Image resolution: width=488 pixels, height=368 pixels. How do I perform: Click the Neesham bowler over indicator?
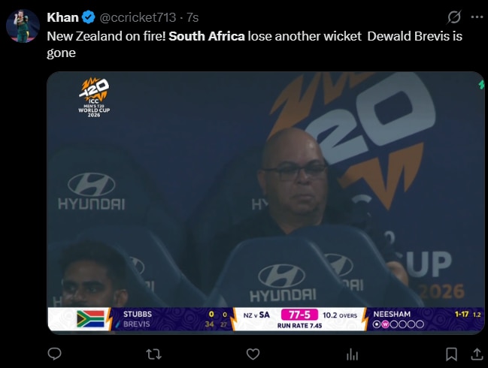tap(399, 324)
